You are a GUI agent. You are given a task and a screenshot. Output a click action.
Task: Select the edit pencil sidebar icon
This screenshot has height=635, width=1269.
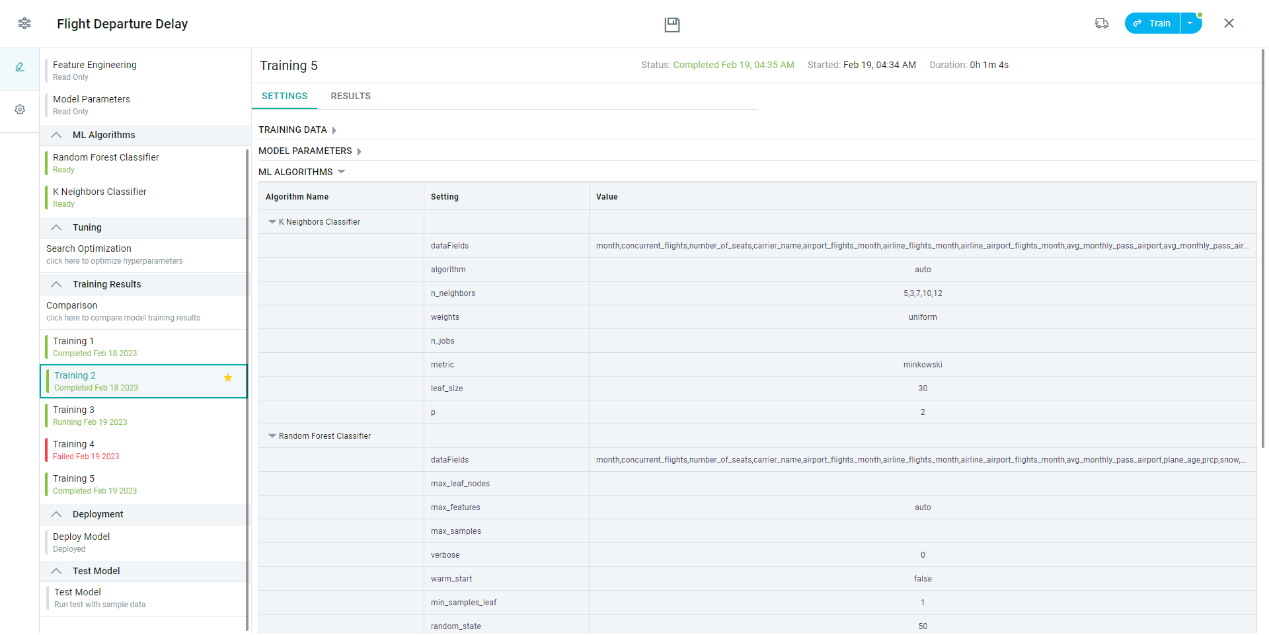click(x=20, y=67)
